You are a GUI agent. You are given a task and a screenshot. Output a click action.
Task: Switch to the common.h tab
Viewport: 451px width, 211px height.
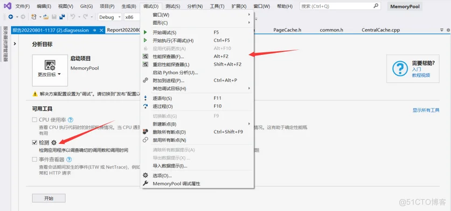click(x=331, y=30)
